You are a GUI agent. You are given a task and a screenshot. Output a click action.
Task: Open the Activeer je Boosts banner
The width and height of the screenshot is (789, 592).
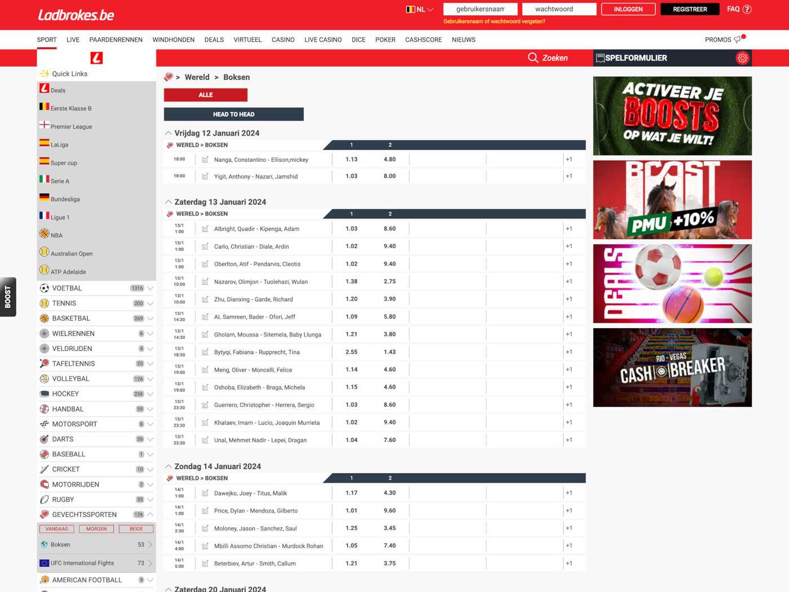point(672,116)
